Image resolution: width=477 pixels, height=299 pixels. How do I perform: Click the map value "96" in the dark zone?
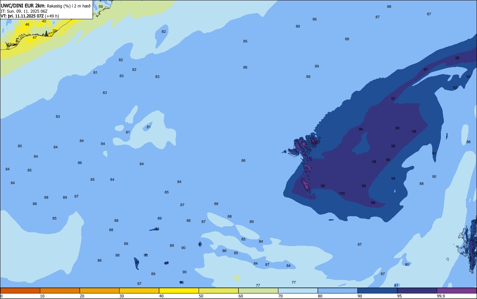pyautogui.click(x=361, y=129)
